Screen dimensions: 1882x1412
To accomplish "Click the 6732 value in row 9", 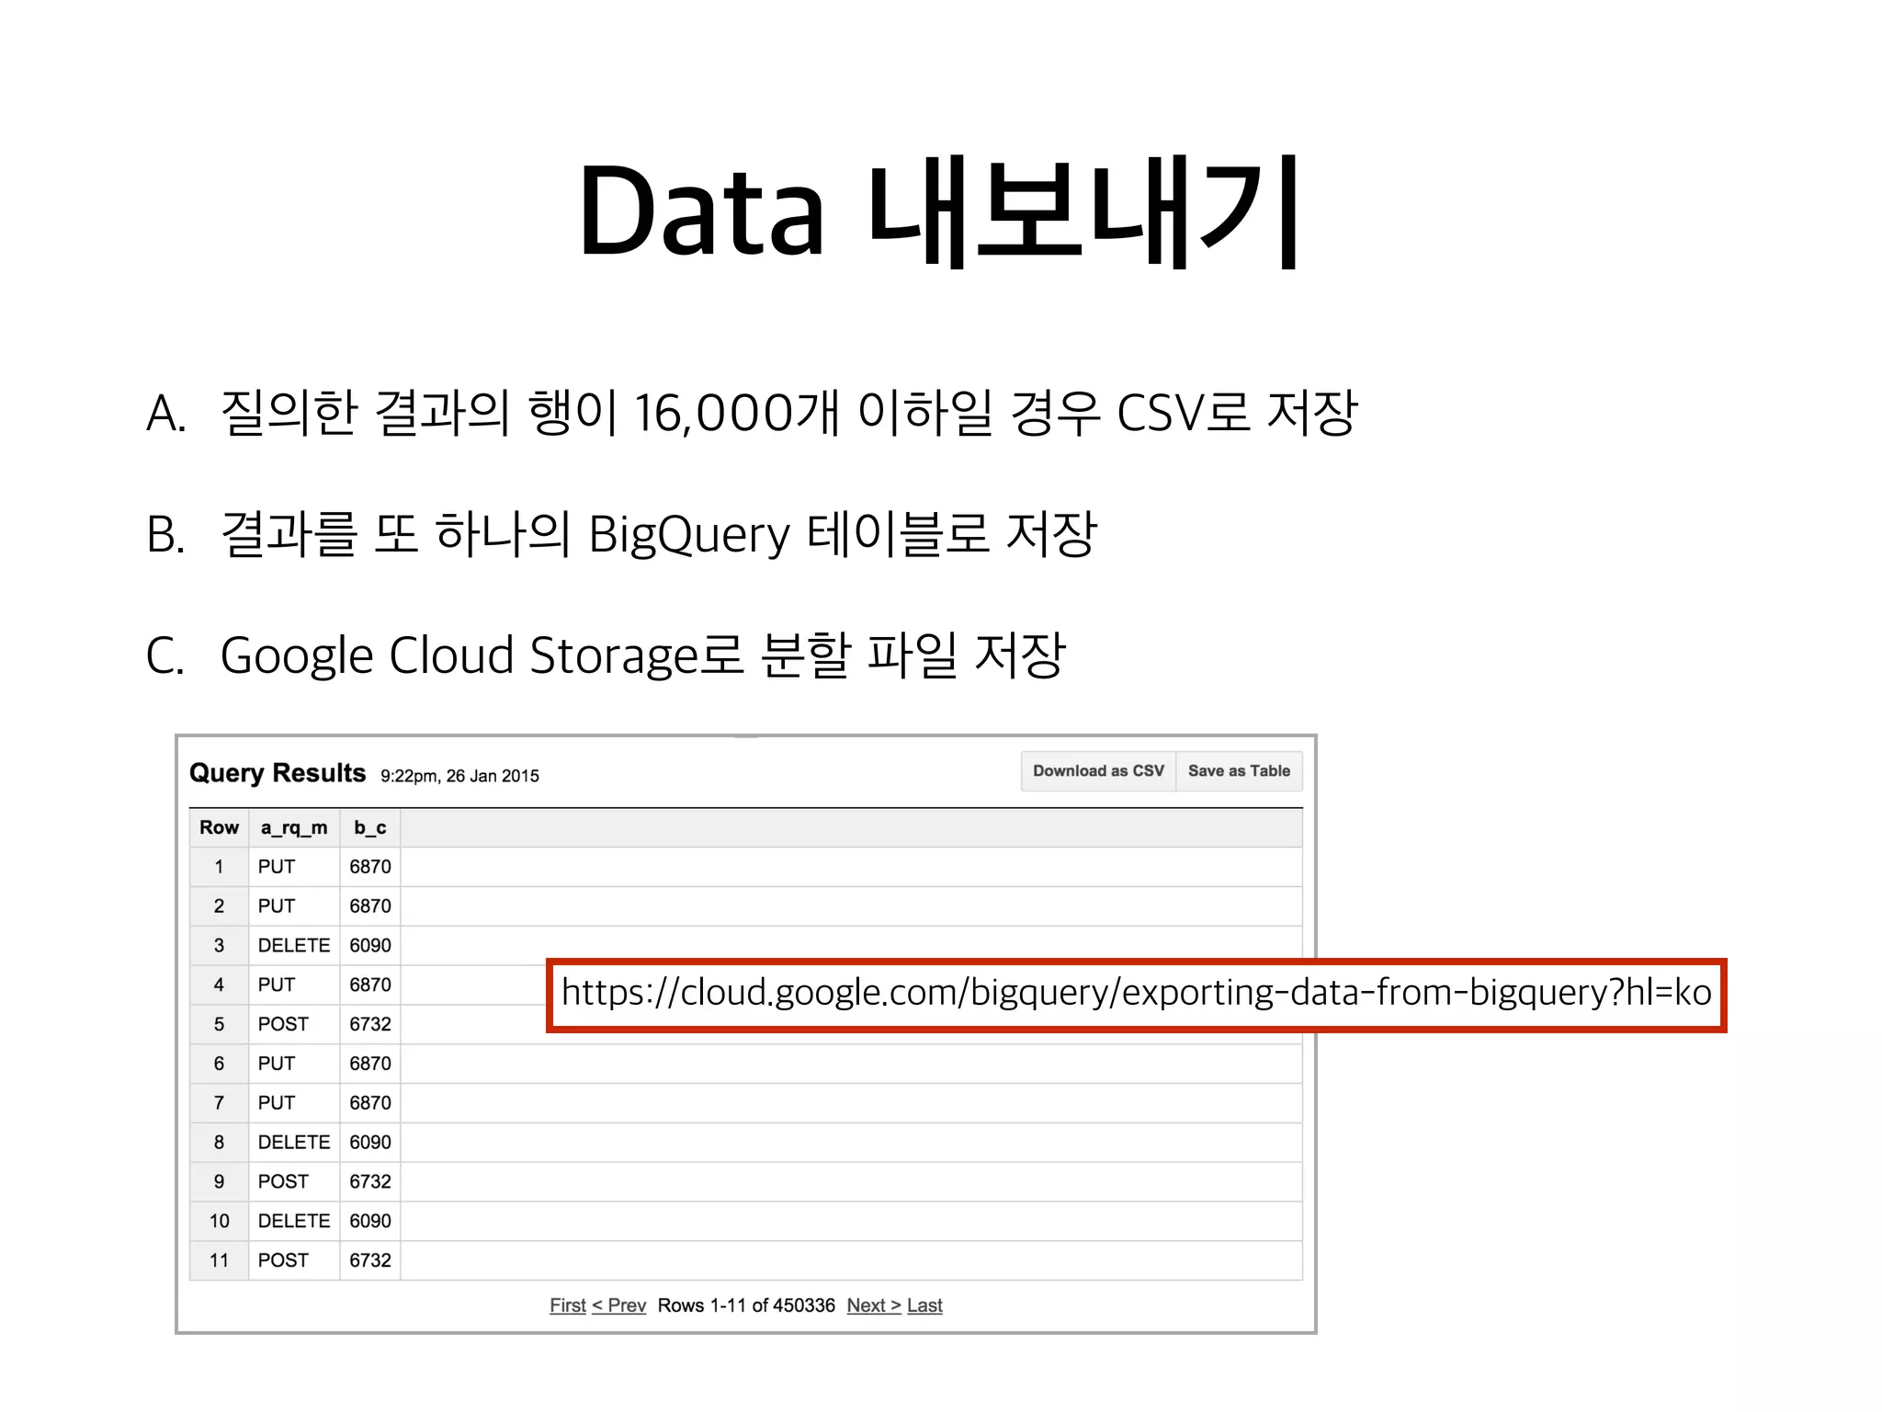I will [x=370, y=1182].
